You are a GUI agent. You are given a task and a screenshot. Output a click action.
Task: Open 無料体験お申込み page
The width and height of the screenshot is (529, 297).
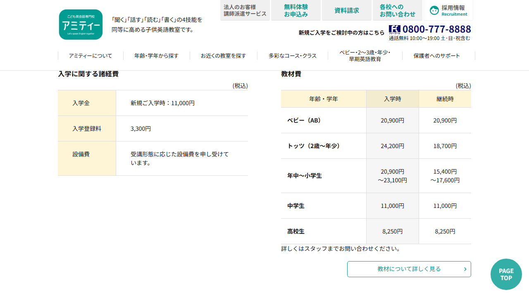coord(296,10)
